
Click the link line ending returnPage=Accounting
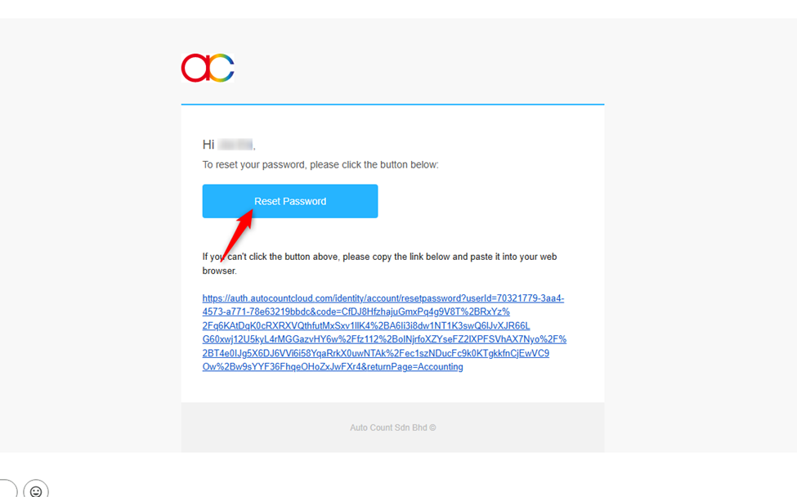(333, 366)
